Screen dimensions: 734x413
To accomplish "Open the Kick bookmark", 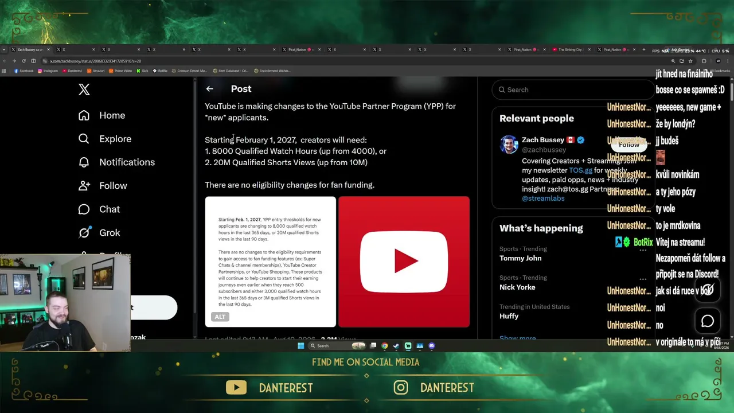I will 142,71.
